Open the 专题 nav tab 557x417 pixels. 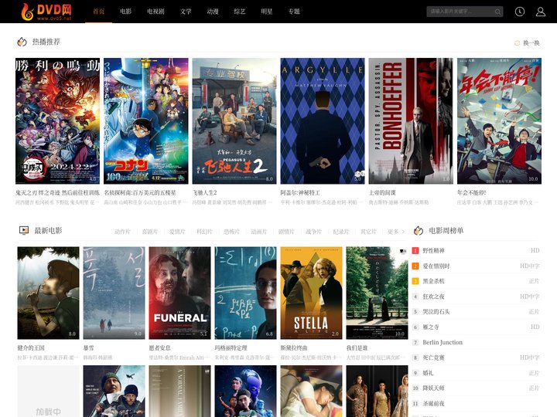point(294,12)
